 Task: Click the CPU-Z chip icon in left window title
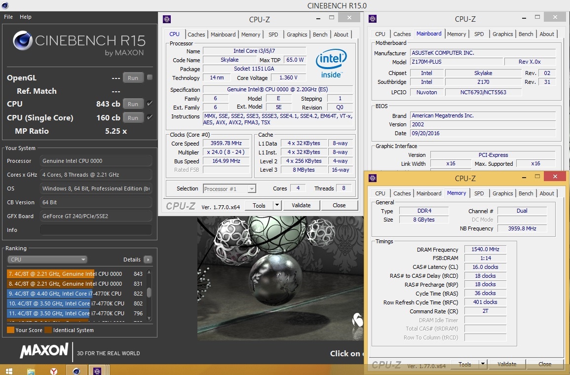pos(167,19)
